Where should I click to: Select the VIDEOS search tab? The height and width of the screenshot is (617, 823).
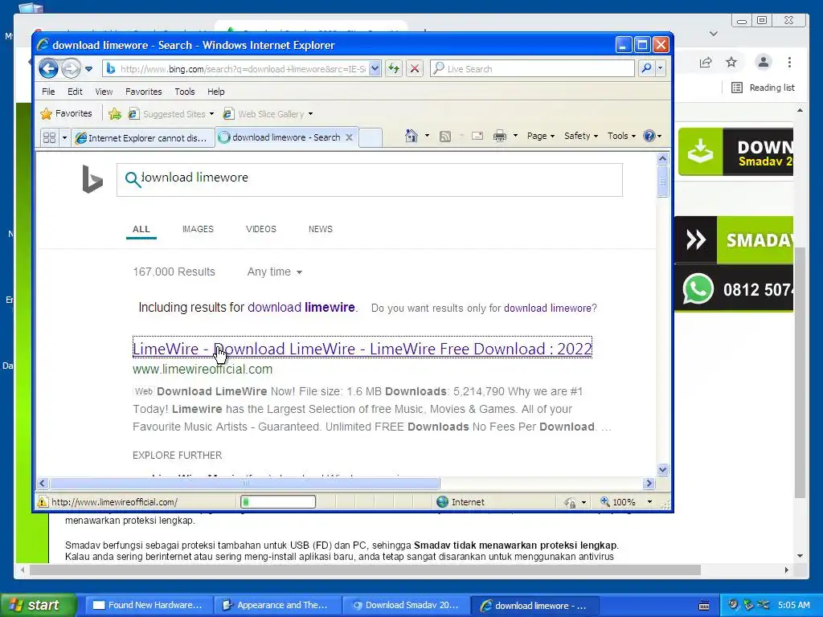tap(261, 229)
